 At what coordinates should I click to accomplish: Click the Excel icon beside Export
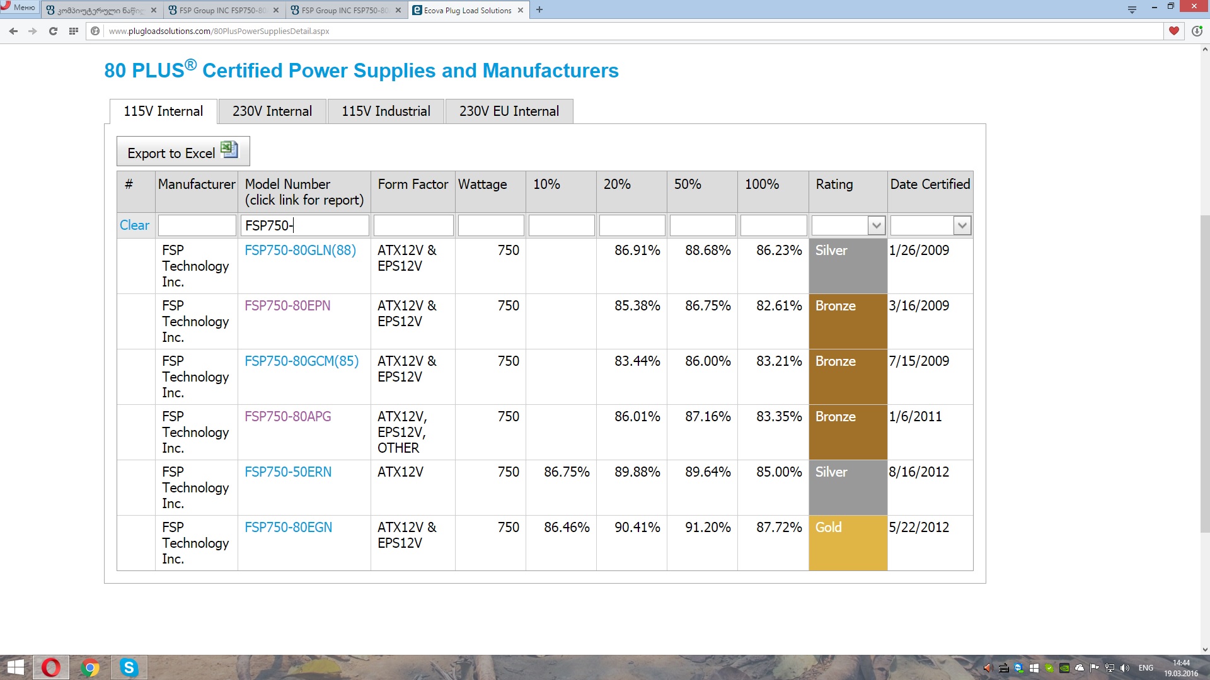tap(229, 150)
